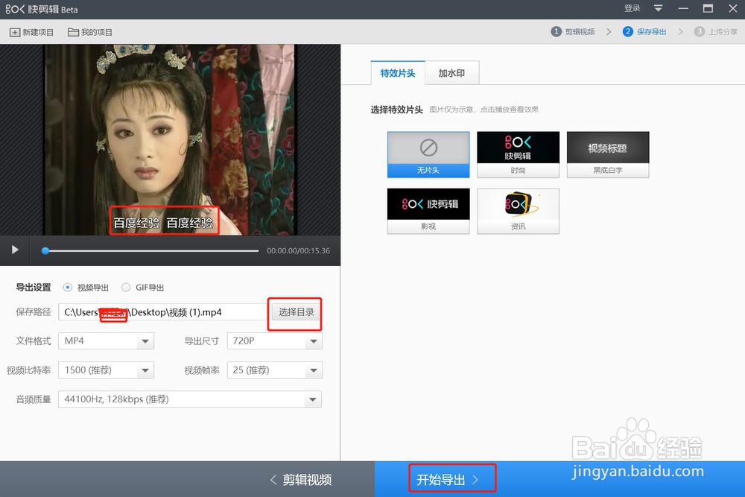Open the 音频质量 44100Hz dropdown
Screen dimensions: 745x497
[190, 399]
